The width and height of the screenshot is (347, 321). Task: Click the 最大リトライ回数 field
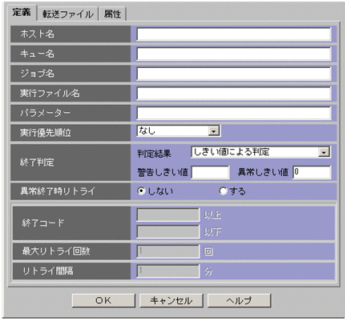coord(167,251)
